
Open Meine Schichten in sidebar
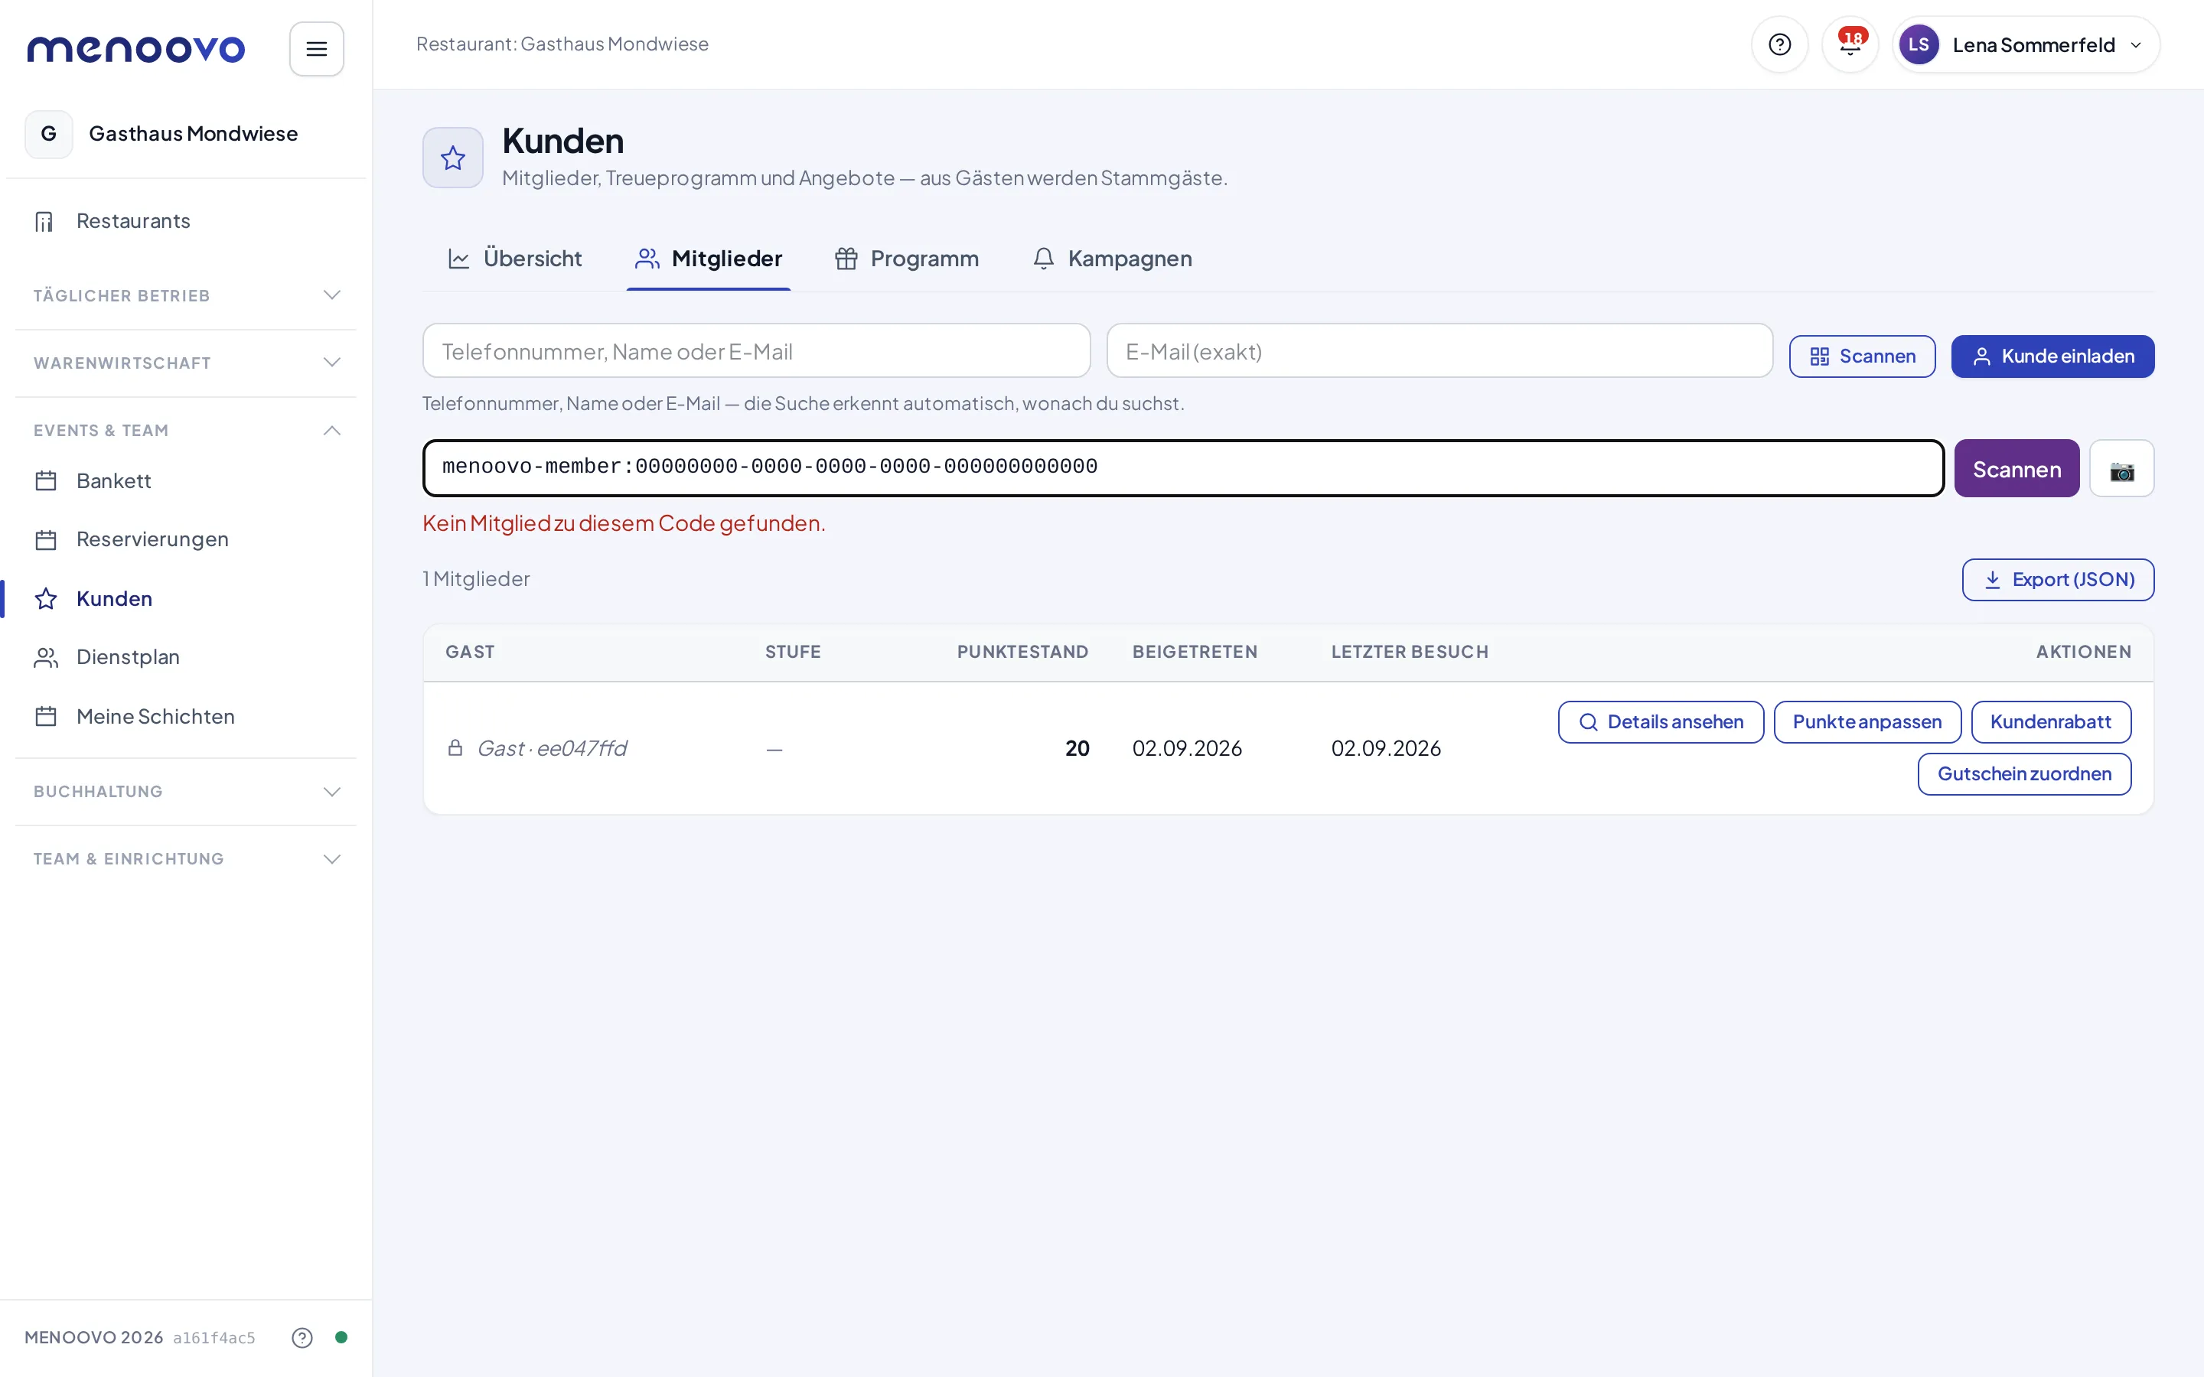pos(186,716)
